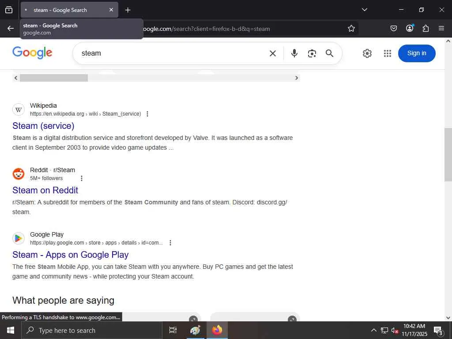Click the page vertical scrollbar thumb
Viewport: 452px width, 339px height.
click(448, 154)
